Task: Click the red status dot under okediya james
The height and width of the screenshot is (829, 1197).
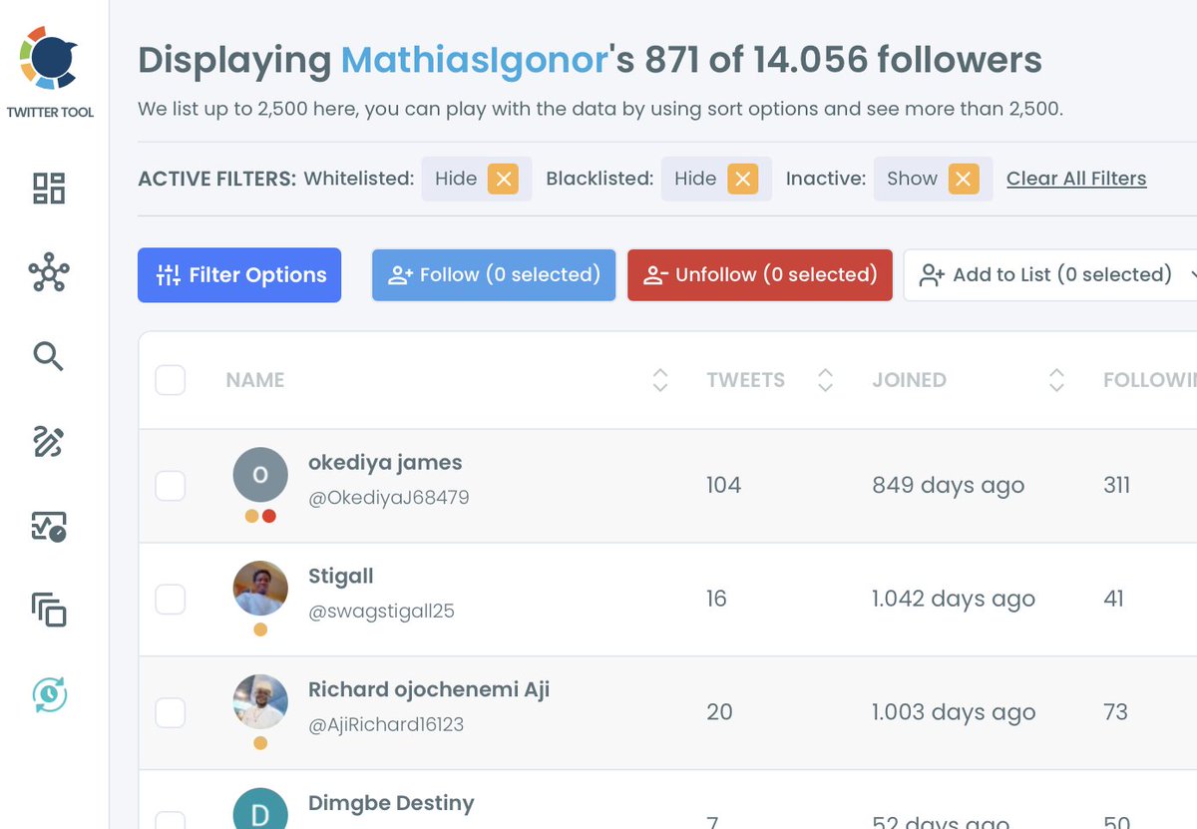Action: click(x=269, y=516)
